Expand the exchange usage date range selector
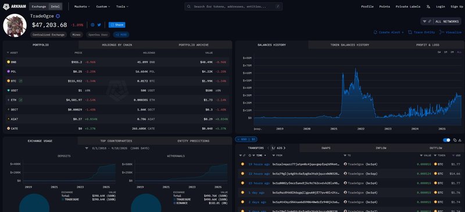Image resolution: width=465 pixels, height=212 pixels. 117,148
